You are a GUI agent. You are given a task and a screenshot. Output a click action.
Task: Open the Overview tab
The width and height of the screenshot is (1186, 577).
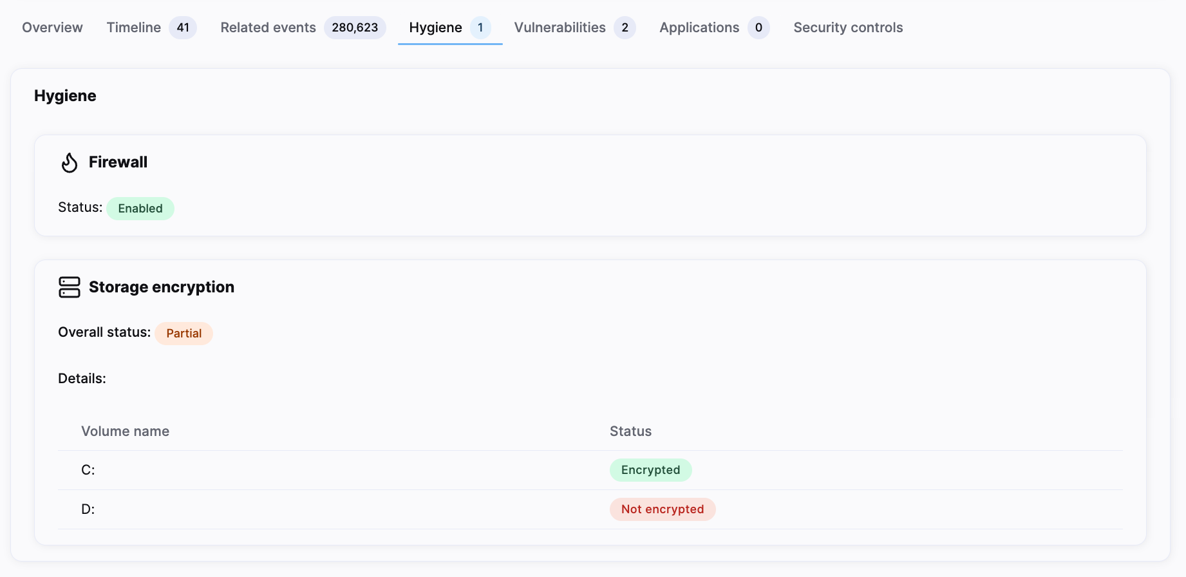coord(52,28)
